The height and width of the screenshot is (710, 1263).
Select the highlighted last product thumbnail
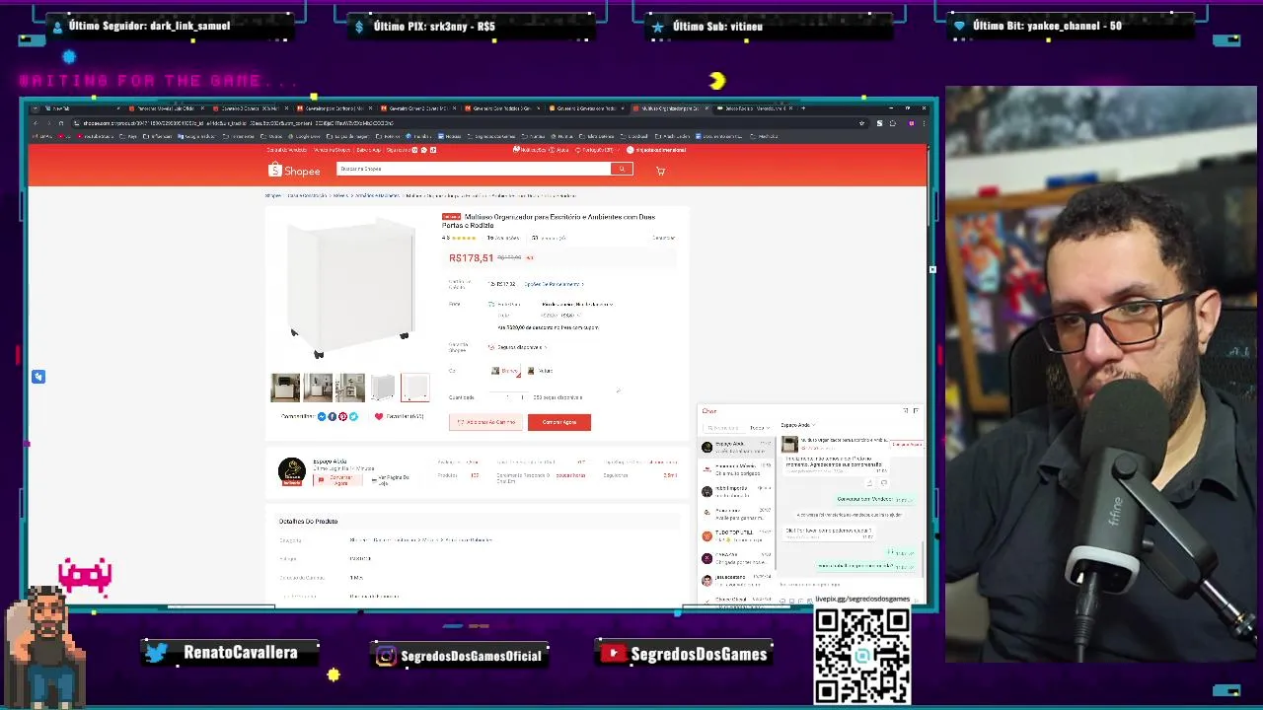[415, 388]
